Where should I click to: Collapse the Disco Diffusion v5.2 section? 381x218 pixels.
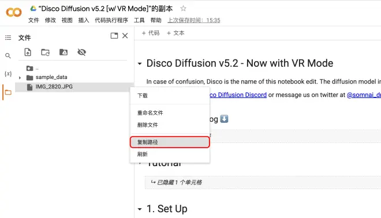coord(140,63)
